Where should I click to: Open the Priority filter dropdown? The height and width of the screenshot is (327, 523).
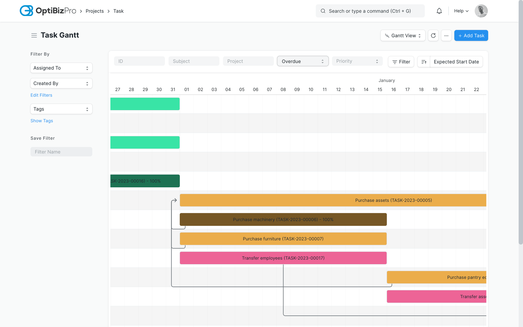[357, 61]
